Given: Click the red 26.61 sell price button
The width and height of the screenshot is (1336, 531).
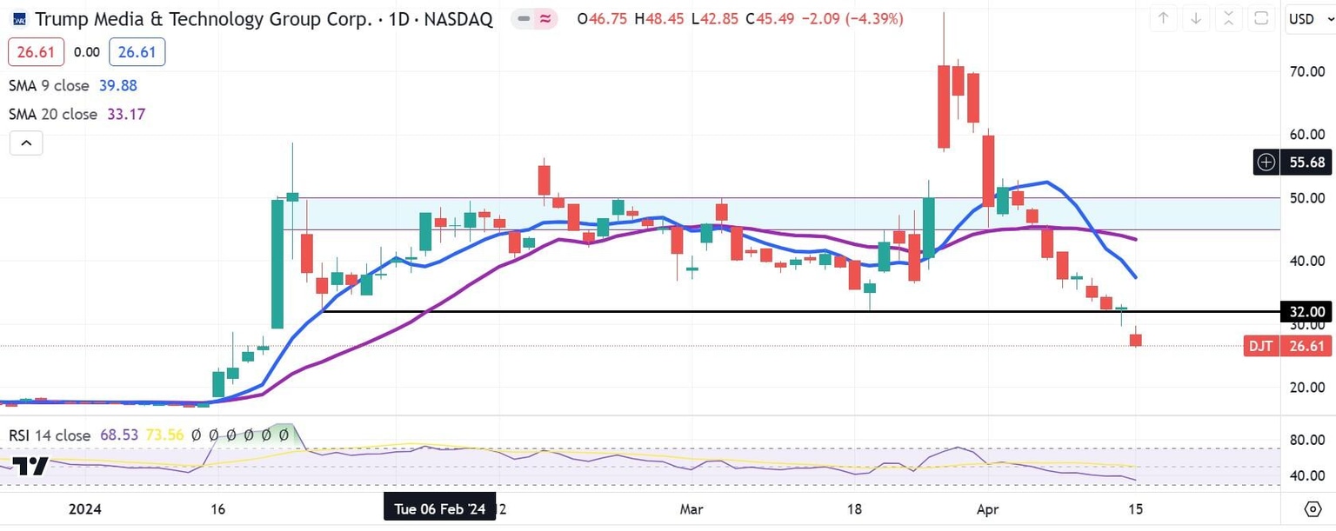Looking at the screenshot, I should pyautogui.click(x=36, y=52).
